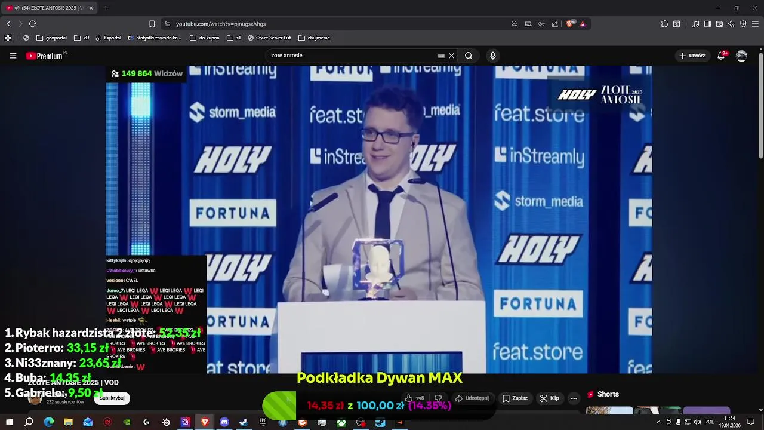The height and width of the screenshot is (430, 764).
Task: Click the Shorts section heading
Action: [603, 394]
